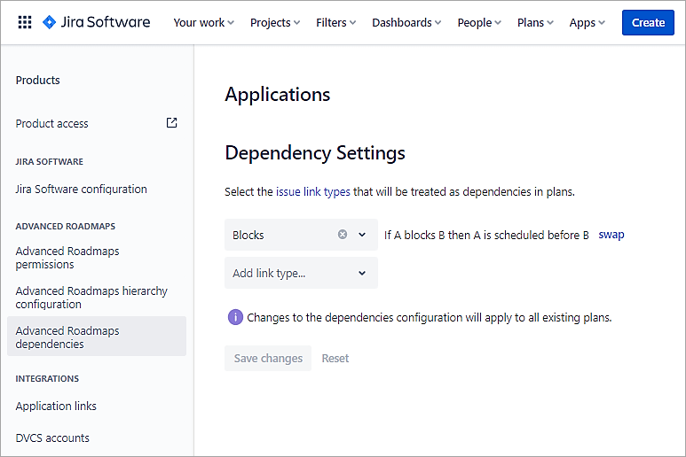The image size is (686, 457).
Task: Open the Apps menu
Action: [x=587, y=22]
